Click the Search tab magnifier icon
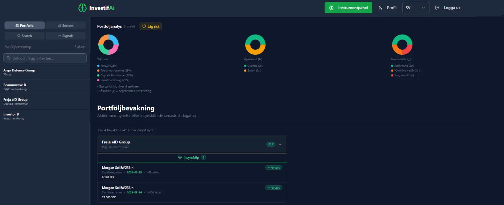This screenshot has height=205, width=504. click(19, 36)
